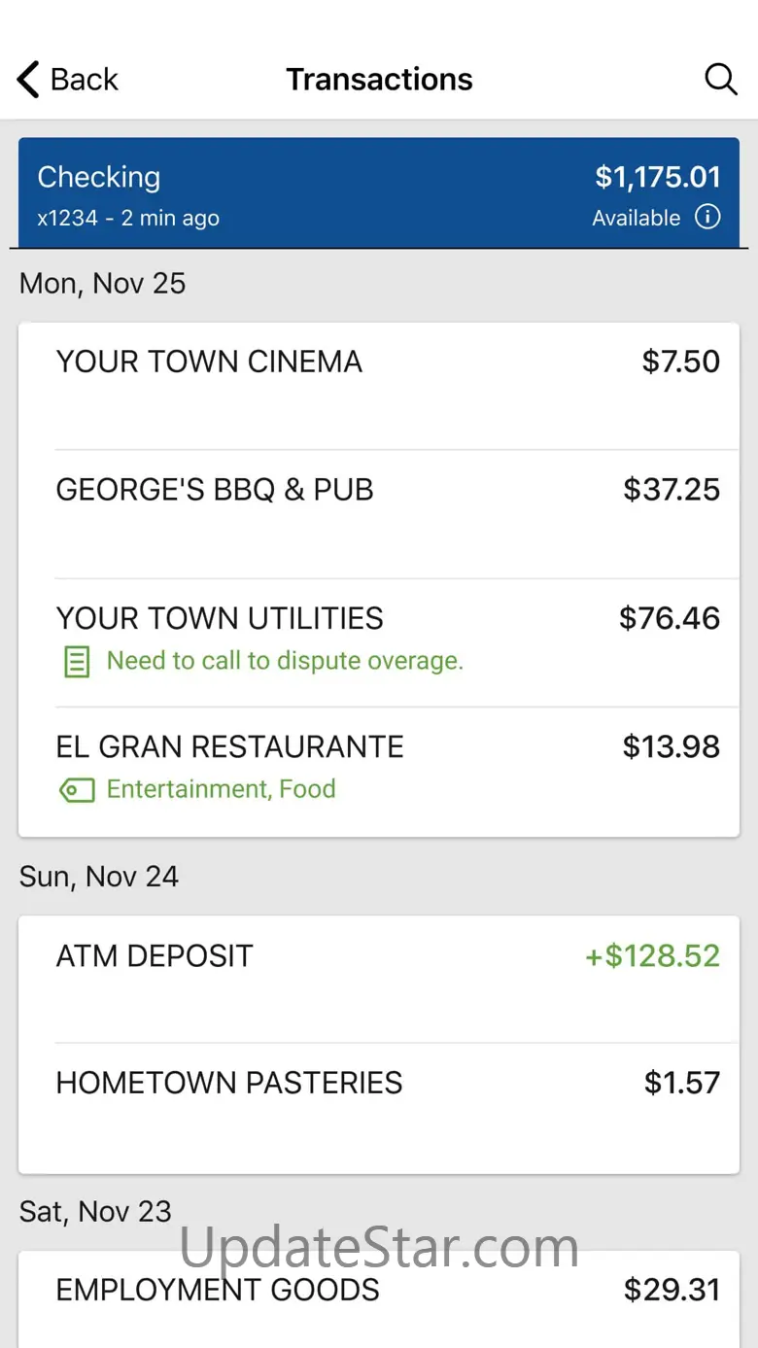Tap the note icon under Your Town Utilities
Screen dimensions: 758x1348
click(x=76, y=662)
